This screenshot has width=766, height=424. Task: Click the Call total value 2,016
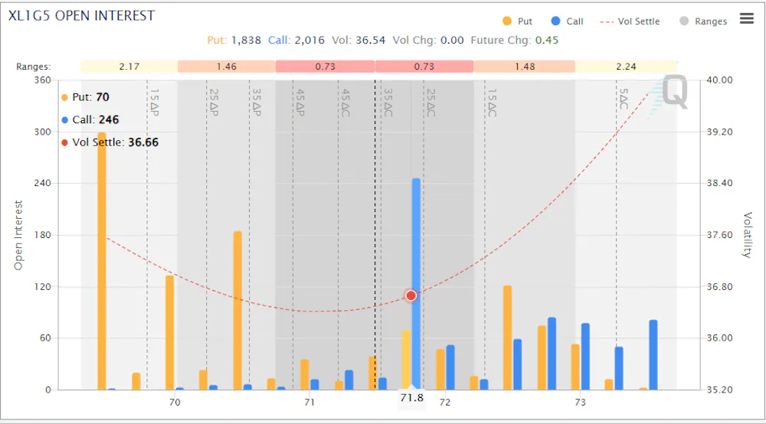click(309, 40)
